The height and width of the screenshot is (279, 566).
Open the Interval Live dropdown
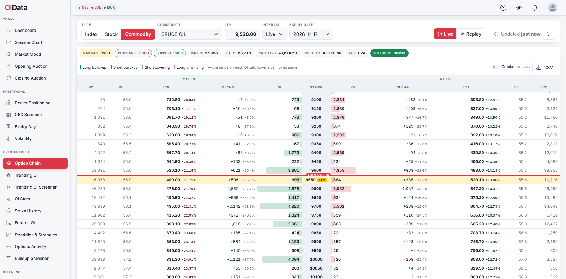274,34
